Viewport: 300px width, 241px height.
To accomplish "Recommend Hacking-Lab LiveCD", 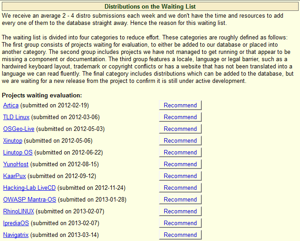I will point(180,188).
